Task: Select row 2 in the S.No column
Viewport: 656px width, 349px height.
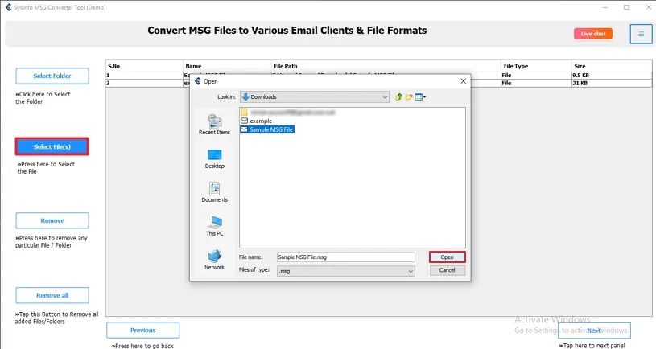Action: pos(144,83)
